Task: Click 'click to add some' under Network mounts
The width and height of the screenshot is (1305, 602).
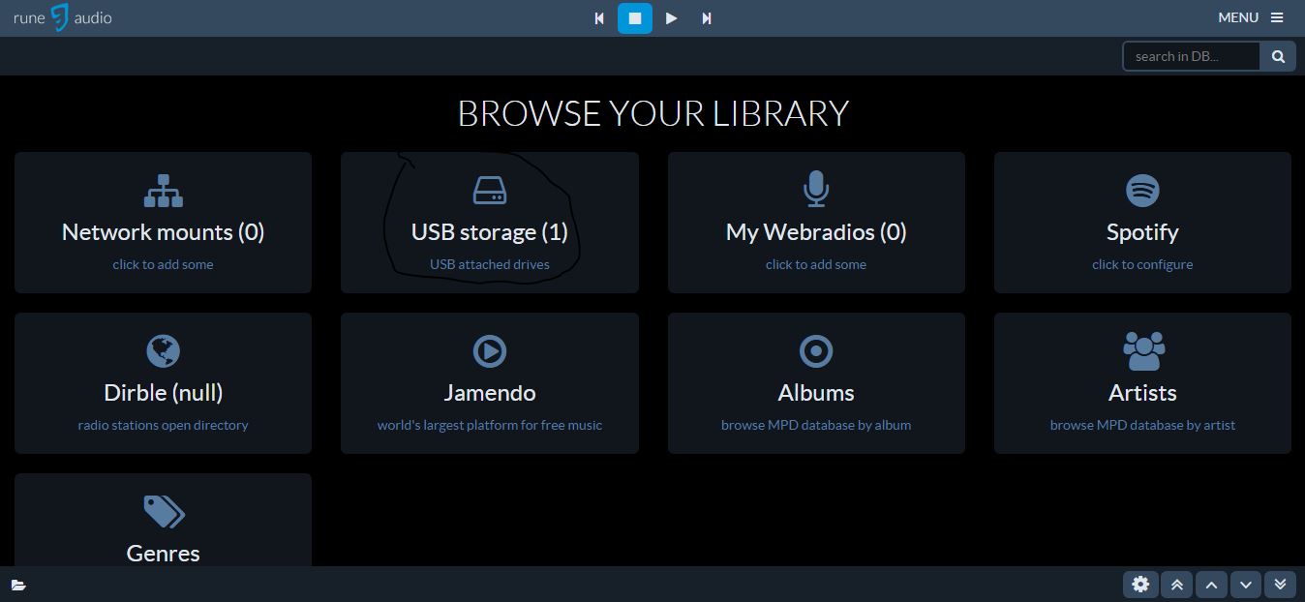Action: tap(163, 264)
